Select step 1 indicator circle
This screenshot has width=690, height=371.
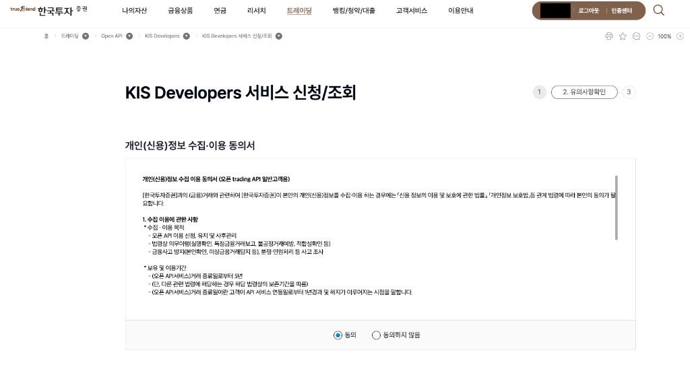[539, 92]
